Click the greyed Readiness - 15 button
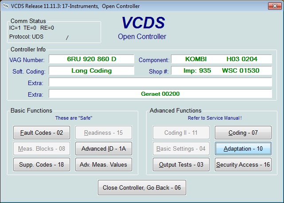Viewport: 284px width, 203px height. click(103, 133)
